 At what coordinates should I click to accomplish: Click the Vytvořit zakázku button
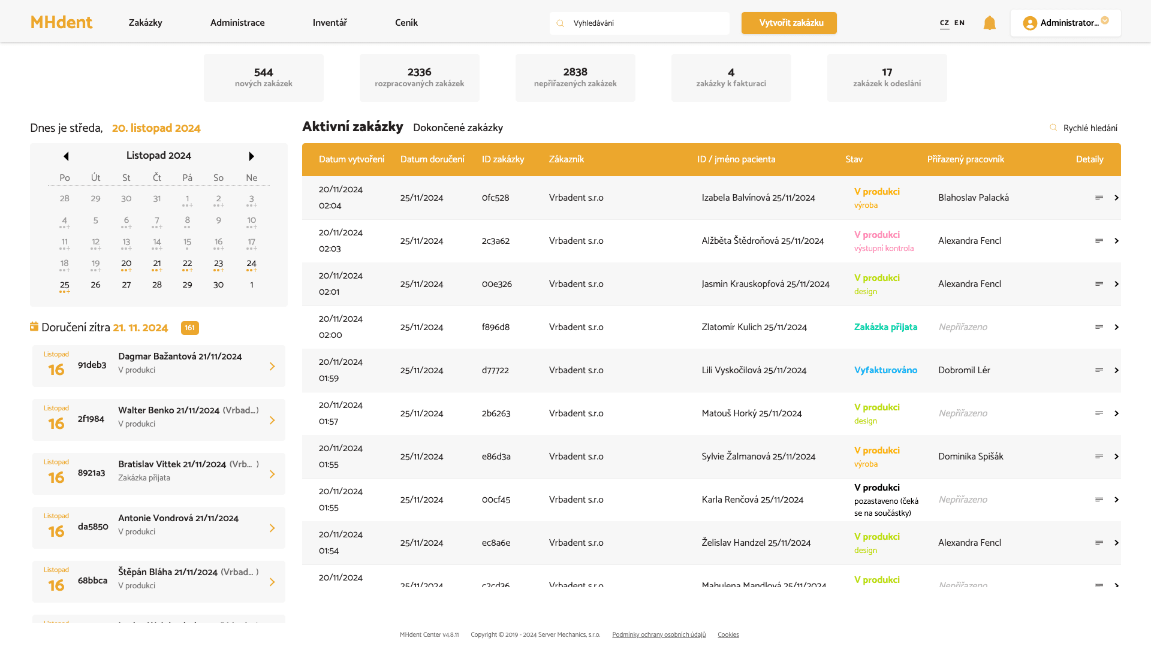coord(788,23)
